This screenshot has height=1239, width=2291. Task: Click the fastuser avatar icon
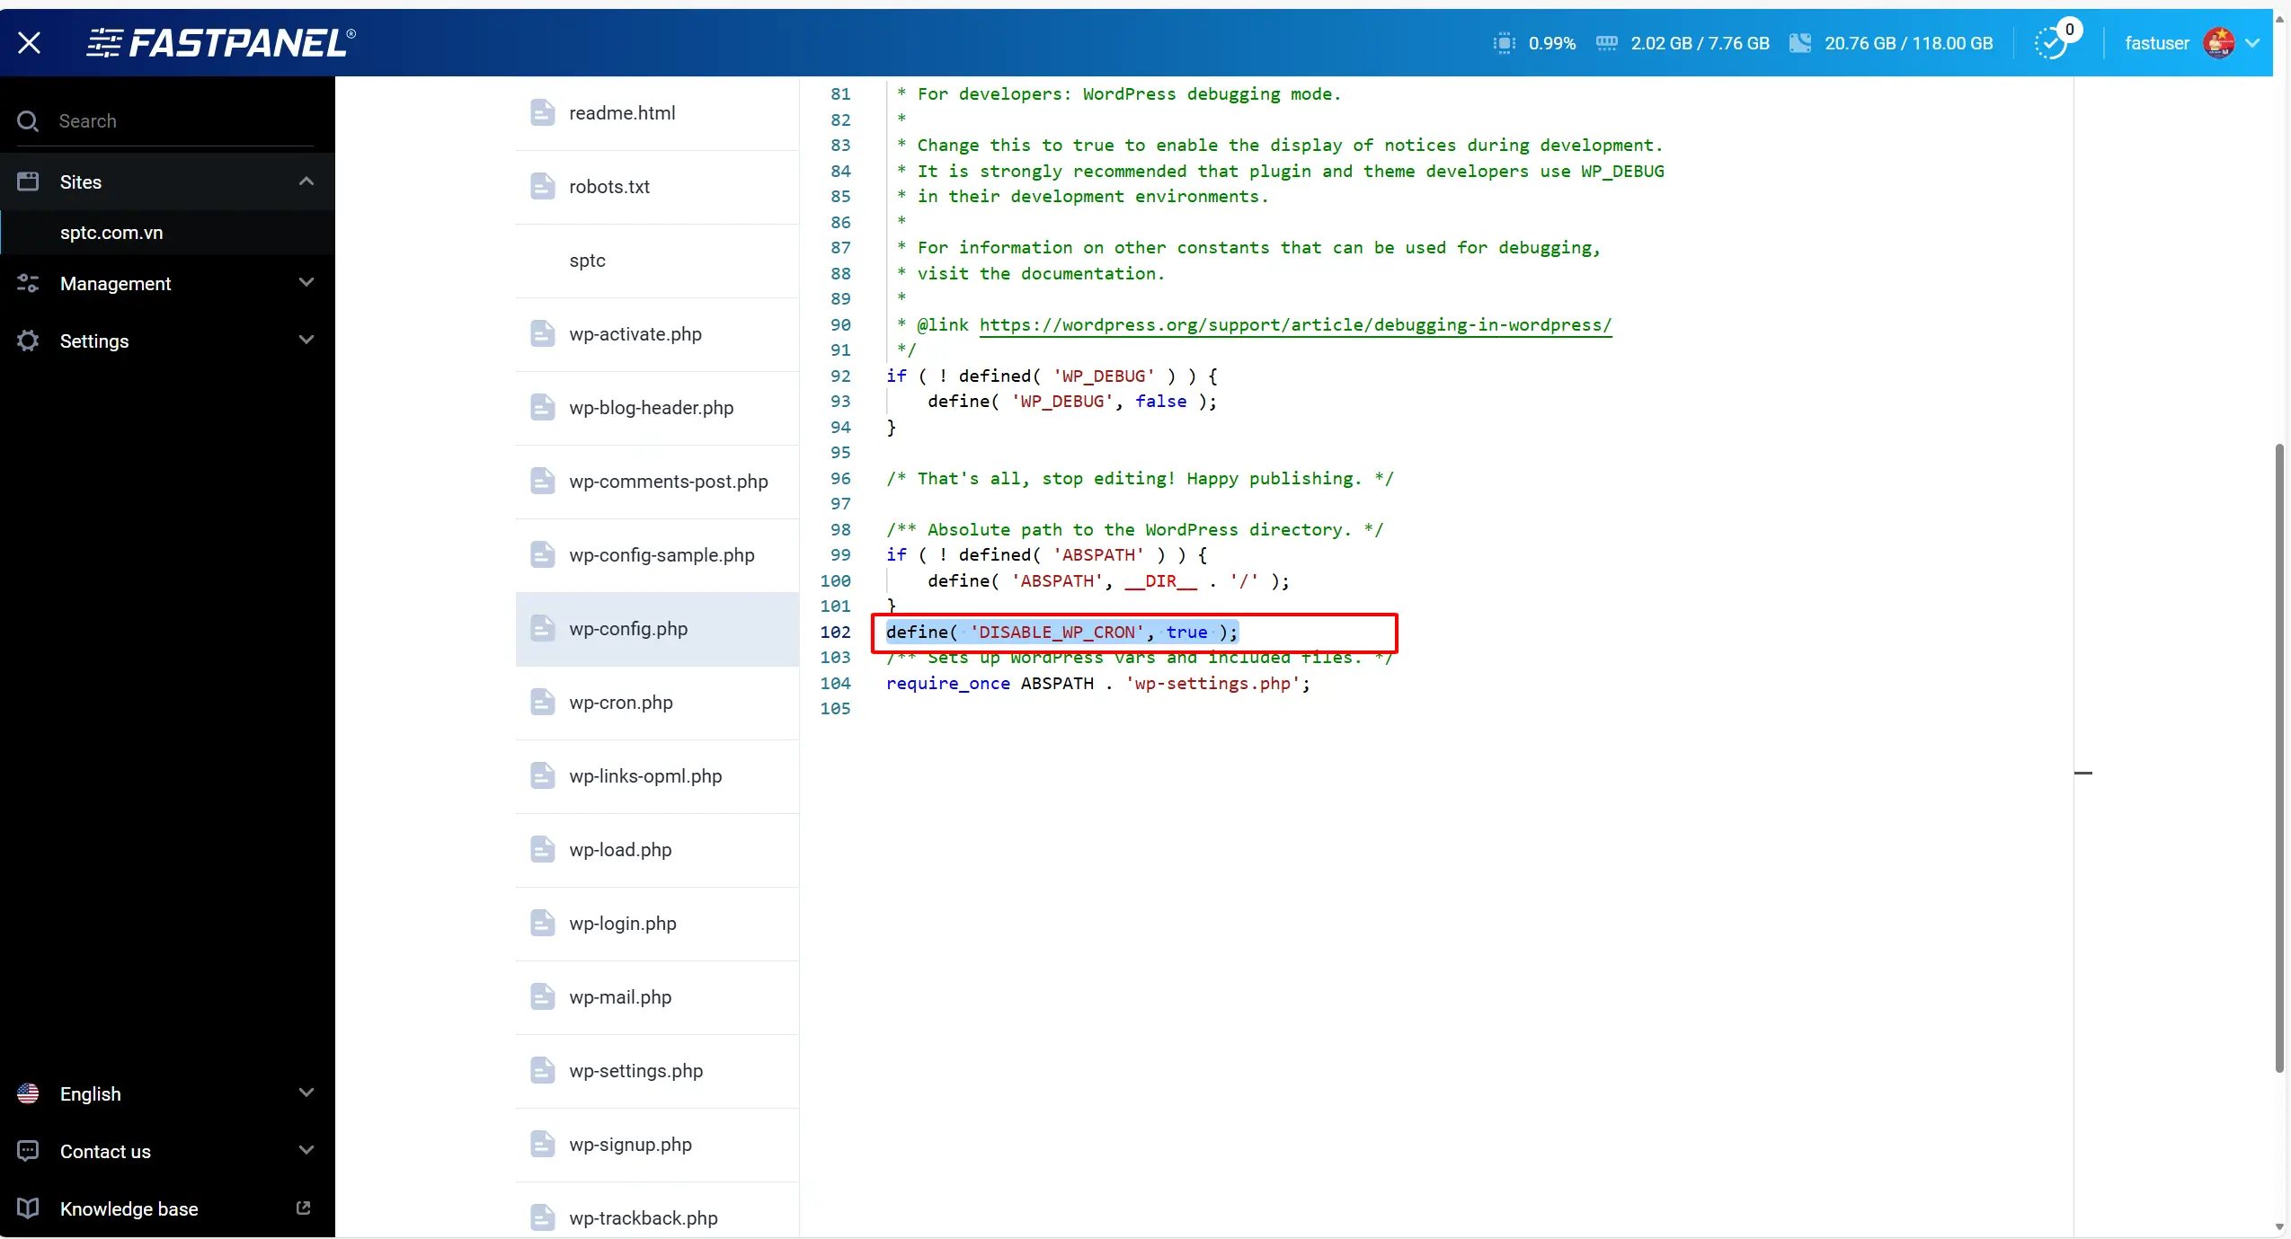(2218, 42)
